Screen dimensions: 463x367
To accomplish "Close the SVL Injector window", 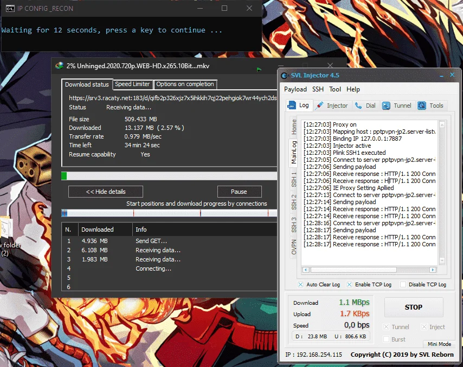I will 452,75.
